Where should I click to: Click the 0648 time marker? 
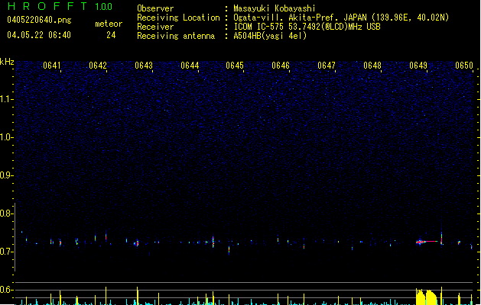coord(372,66)
